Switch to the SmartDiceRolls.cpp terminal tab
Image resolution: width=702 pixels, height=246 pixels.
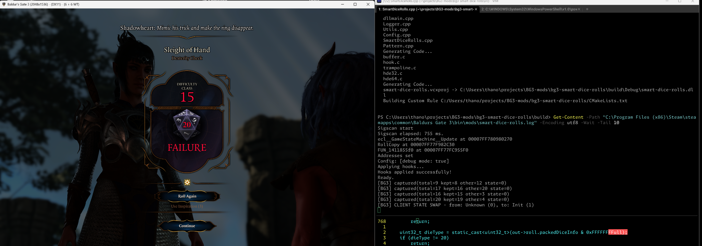[426, 9]
